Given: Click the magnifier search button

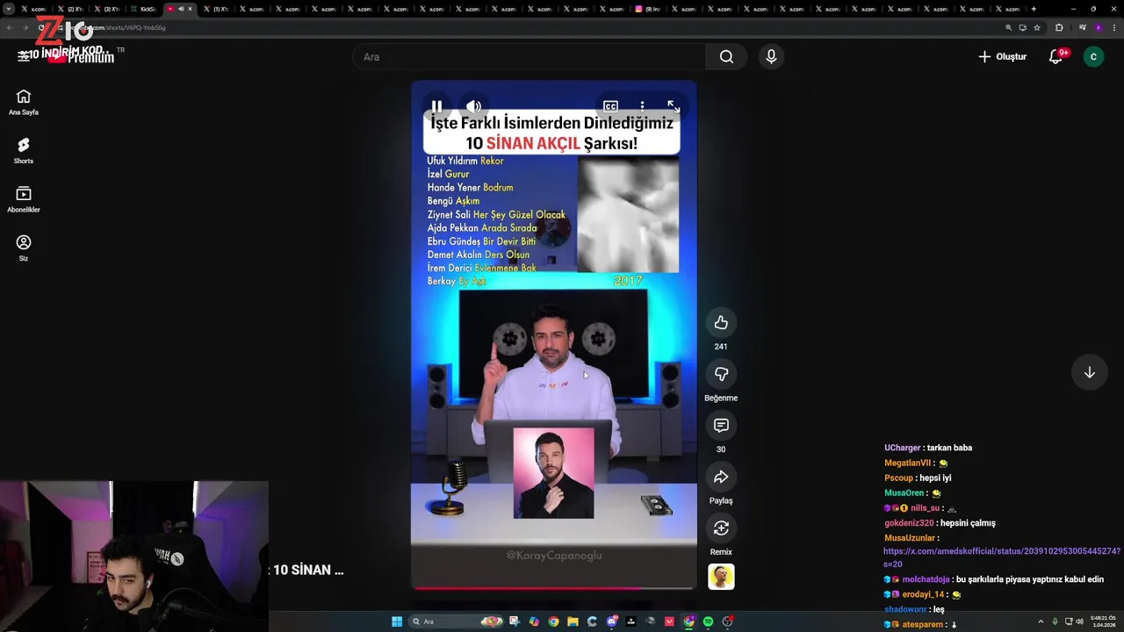Looking at the screenshot, I should pyautogui.click(x=726, y=56).
